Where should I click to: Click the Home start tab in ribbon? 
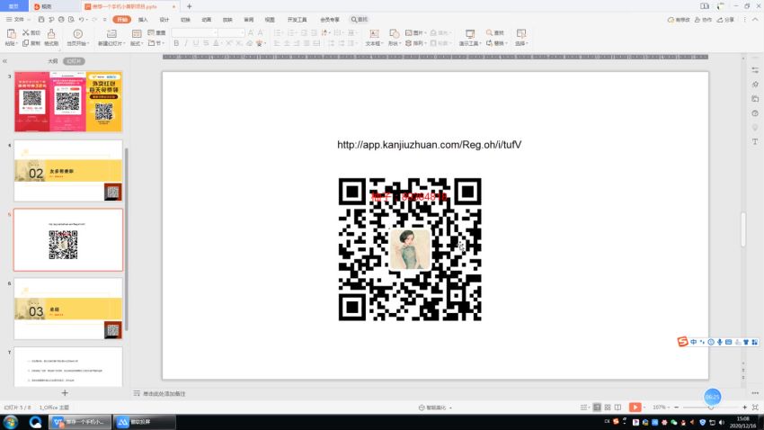[x=122, y=20]
